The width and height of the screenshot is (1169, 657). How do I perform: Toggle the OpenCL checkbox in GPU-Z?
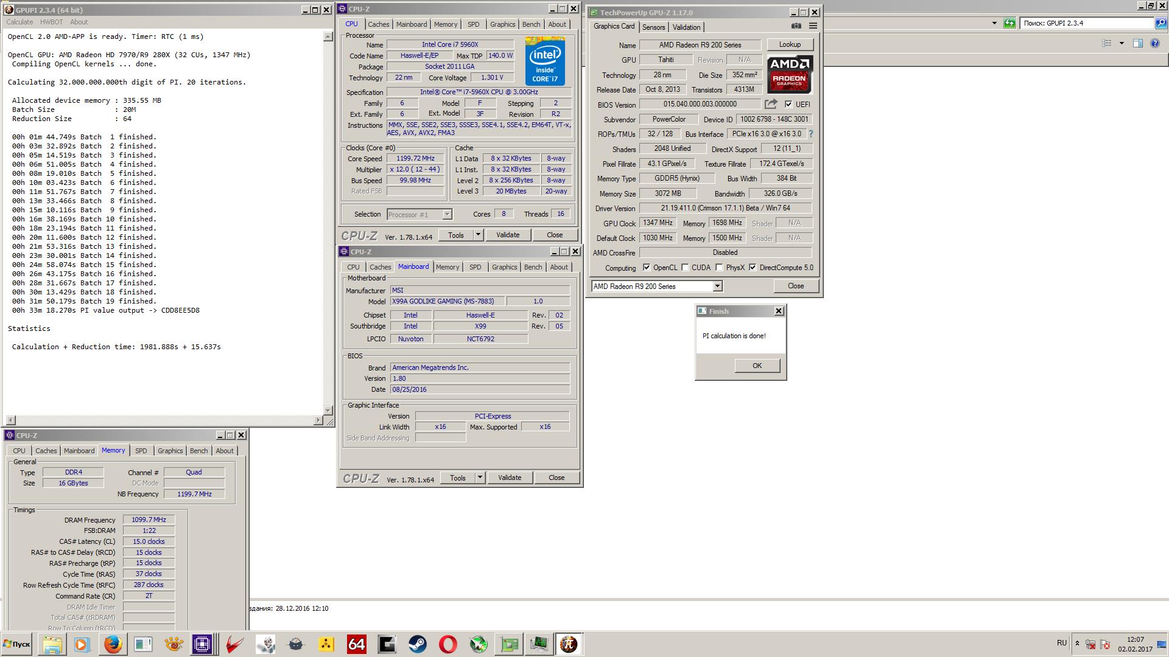click(646, 268)
